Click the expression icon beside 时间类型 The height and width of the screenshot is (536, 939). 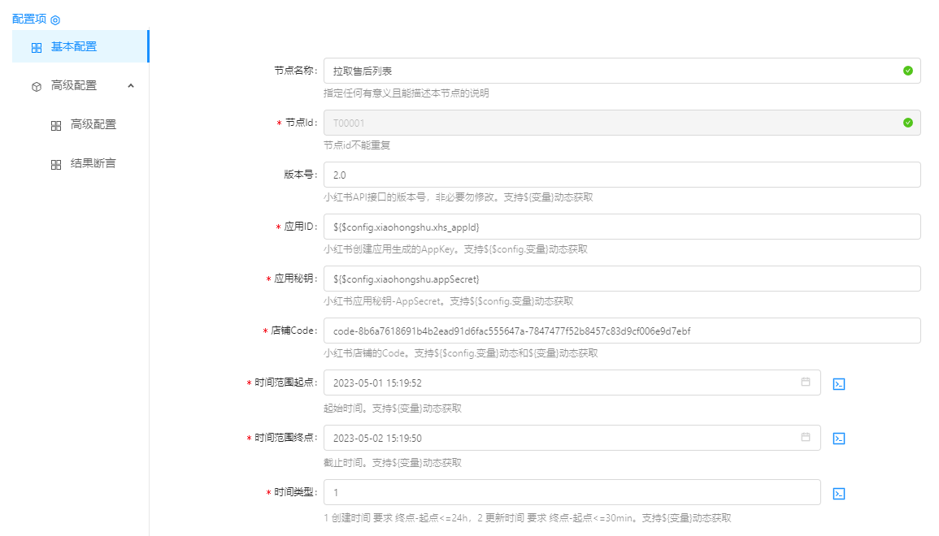click(839, 493)
